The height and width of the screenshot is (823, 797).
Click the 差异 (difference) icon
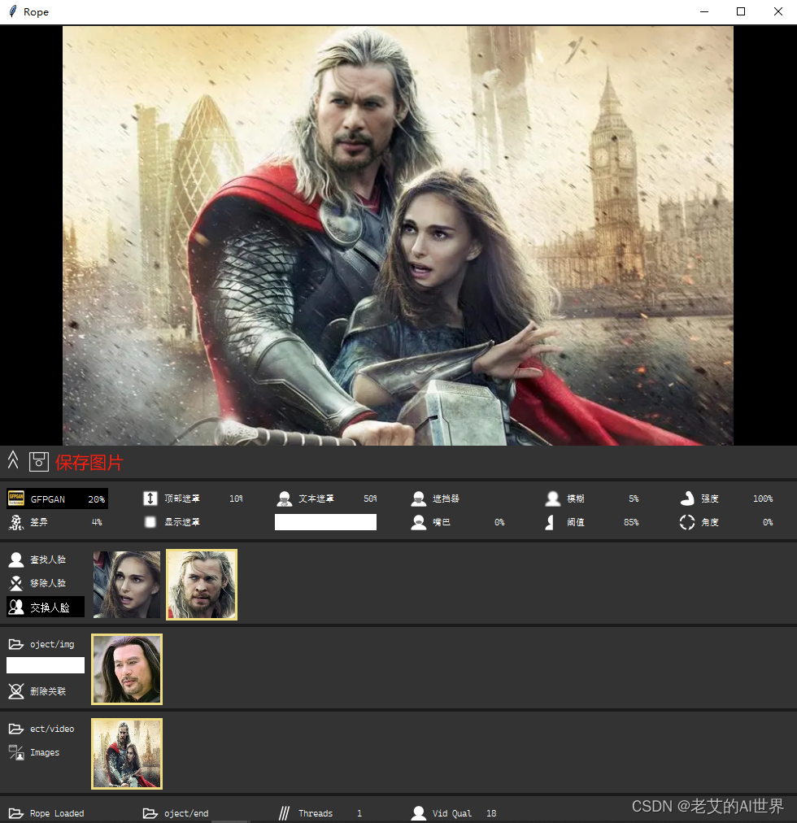(x=16, y=522)
